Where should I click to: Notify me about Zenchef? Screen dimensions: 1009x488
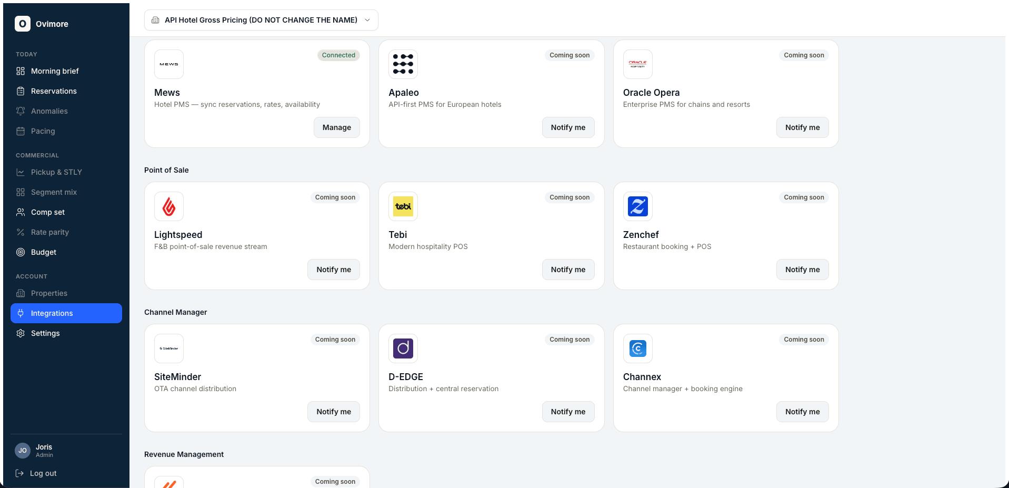click(x=803, y=270)
